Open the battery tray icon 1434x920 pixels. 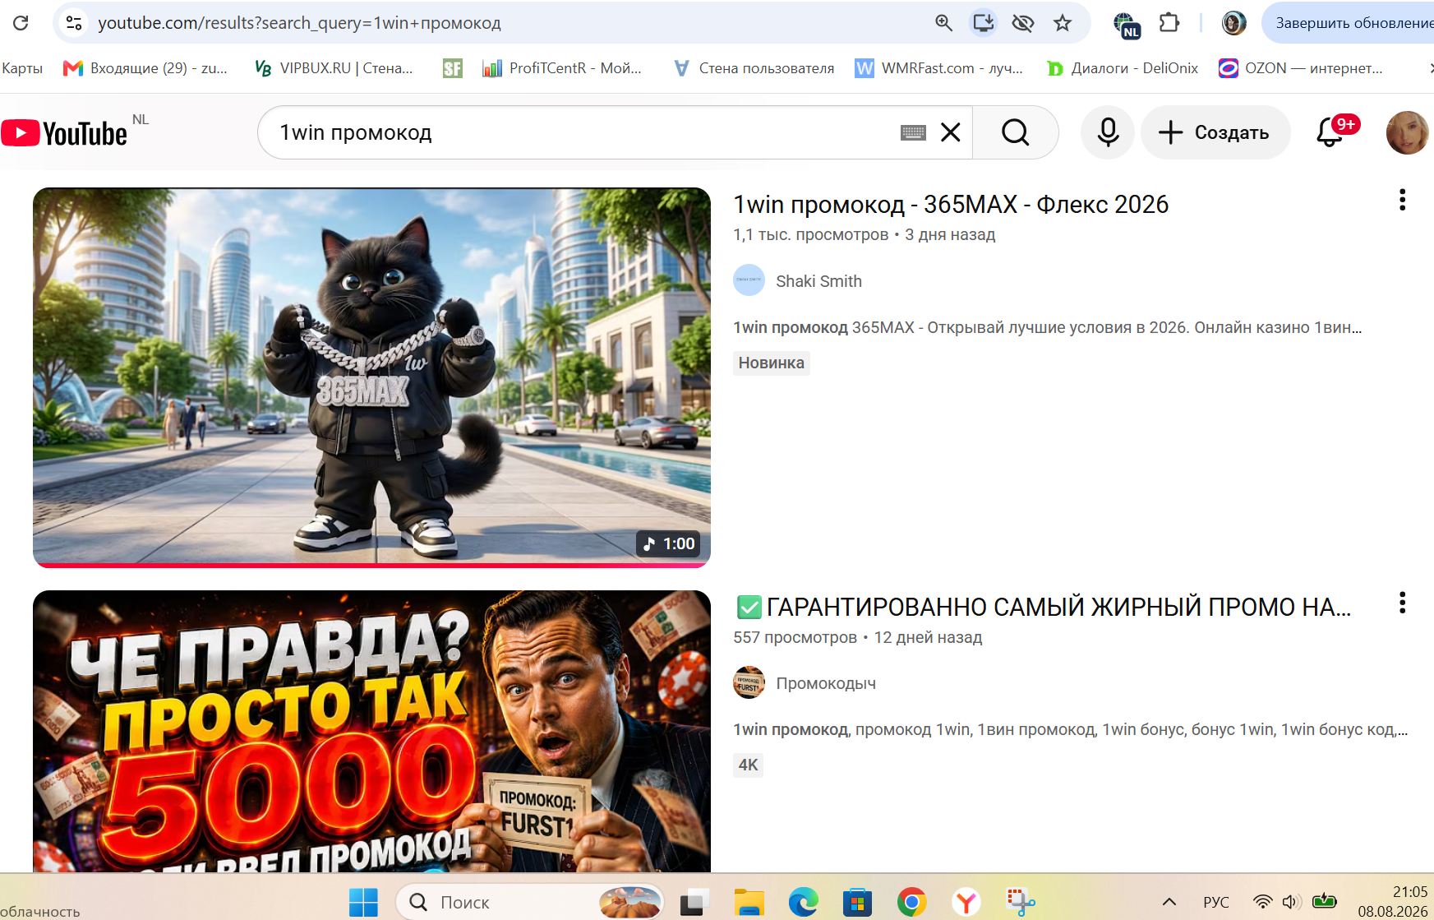pos(1324,902)
